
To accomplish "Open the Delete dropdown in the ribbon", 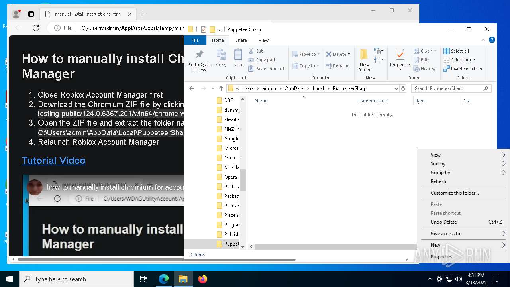I will click(338, 54).
